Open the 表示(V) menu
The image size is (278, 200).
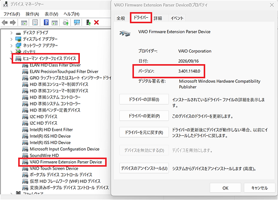pos(51,14)
